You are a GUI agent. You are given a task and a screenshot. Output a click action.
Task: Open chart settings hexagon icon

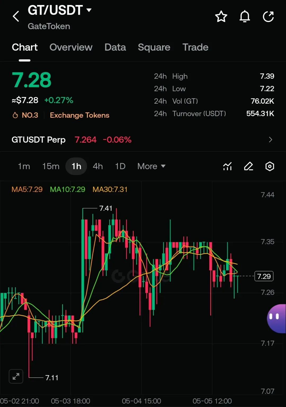[270, 166]
